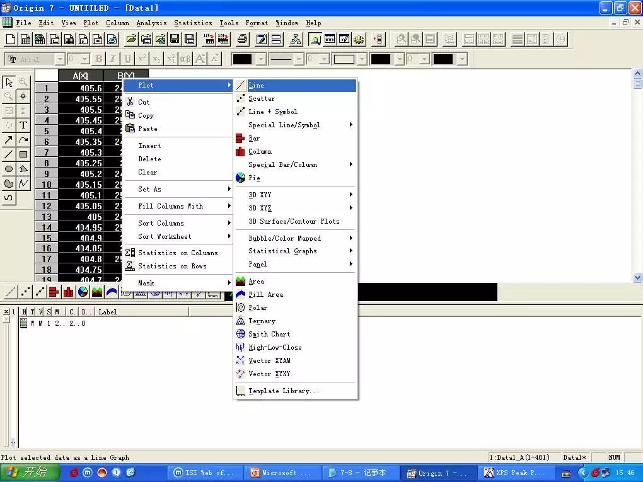
Task: Click Scatter plot icon on bottom toolbar
Action: point(25,292)
